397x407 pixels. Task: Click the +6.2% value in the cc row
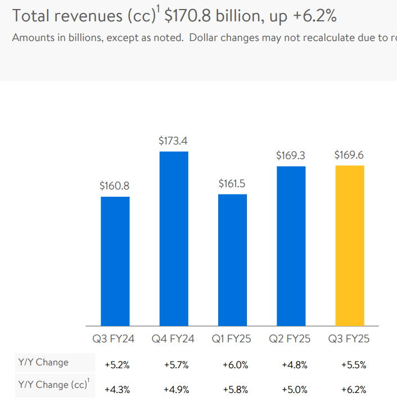click(x=354, y=390)
